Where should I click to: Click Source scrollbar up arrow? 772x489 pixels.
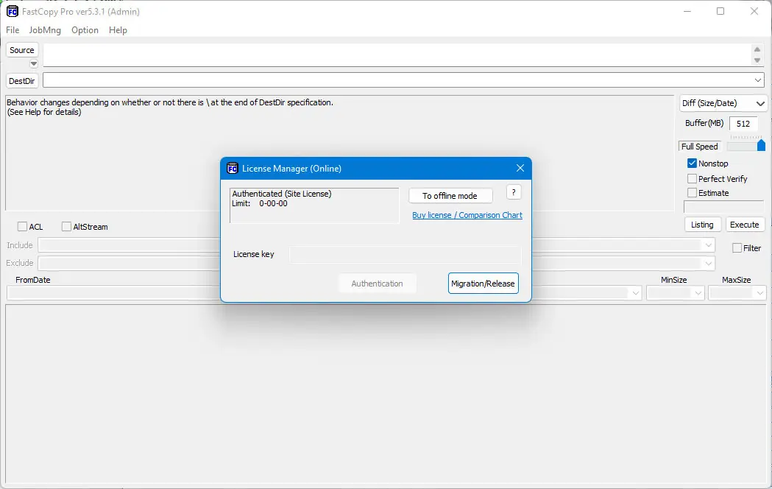point(757,49)
